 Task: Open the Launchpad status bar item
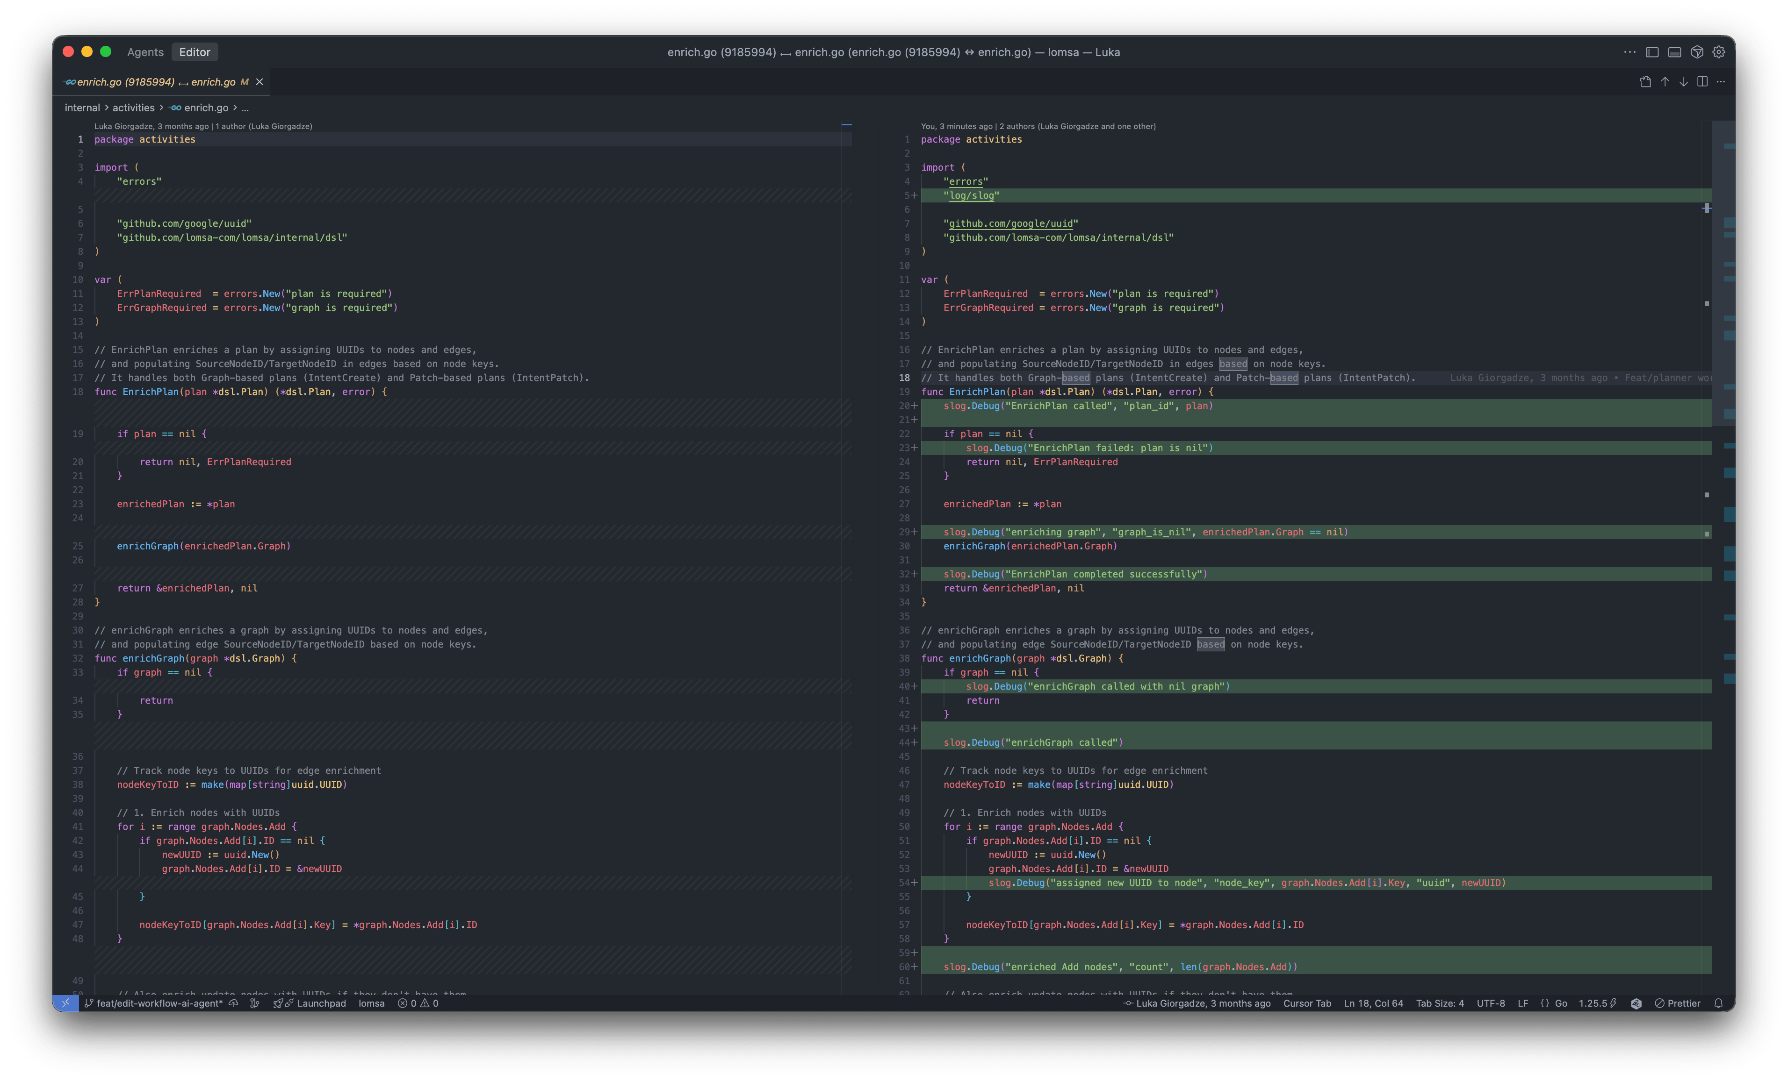310,1003
